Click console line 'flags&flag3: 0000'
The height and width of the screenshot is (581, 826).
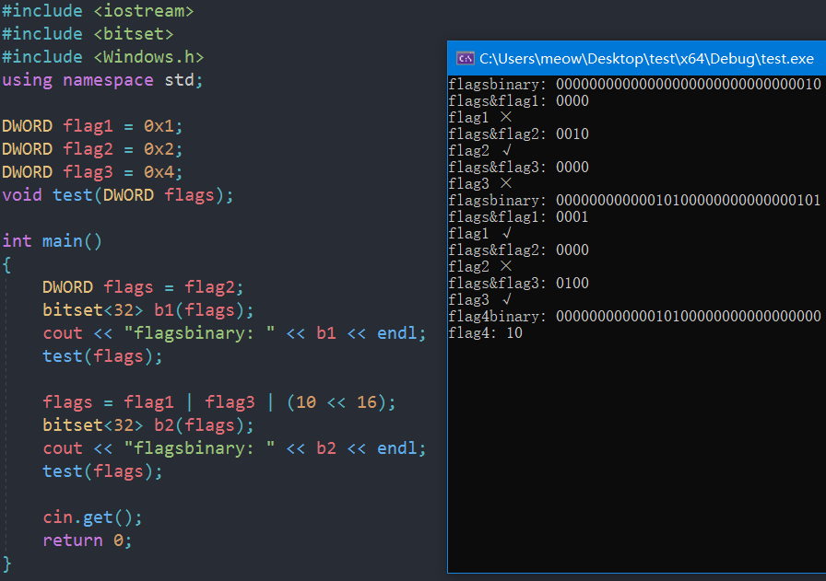pos(518,168)
